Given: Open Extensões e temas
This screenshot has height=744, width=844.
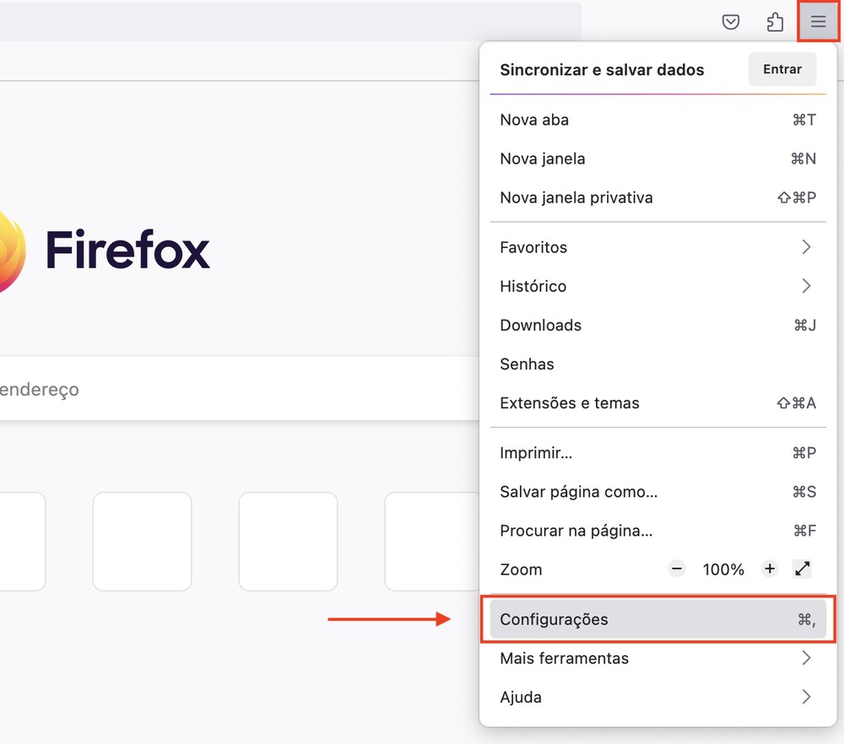Looking at the screenshot, I should pos(657,403).
